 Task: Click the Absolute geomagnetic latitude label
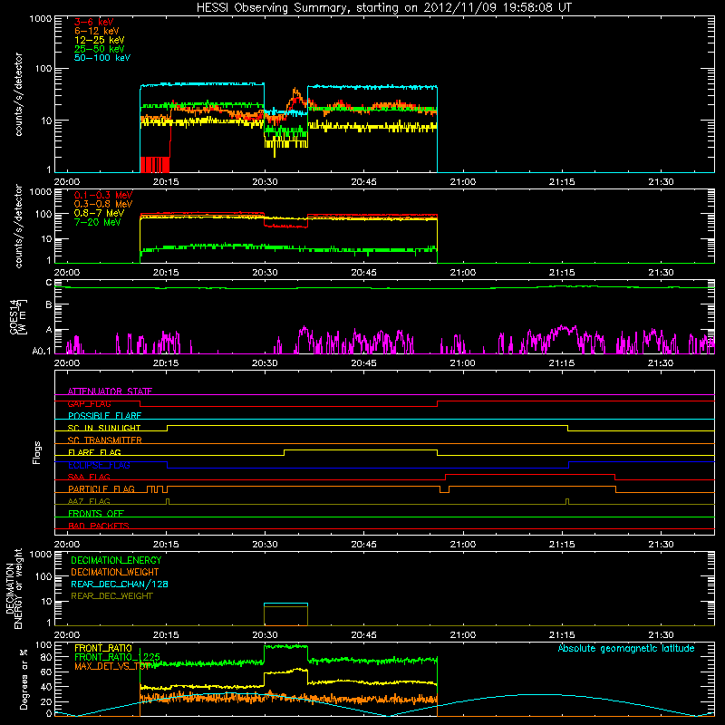click(x=626, y=649)
